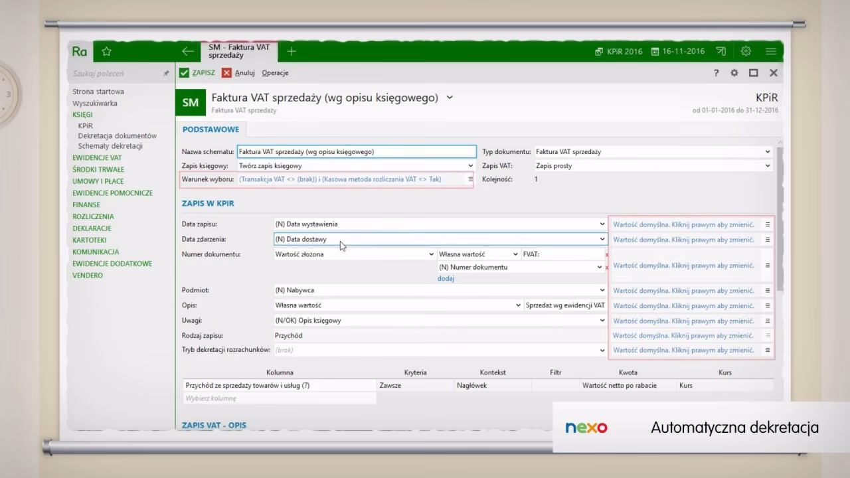This screenshot has height=478, width=850.
Task: Open the Warunek wyboru list icon
Action: 470,179
